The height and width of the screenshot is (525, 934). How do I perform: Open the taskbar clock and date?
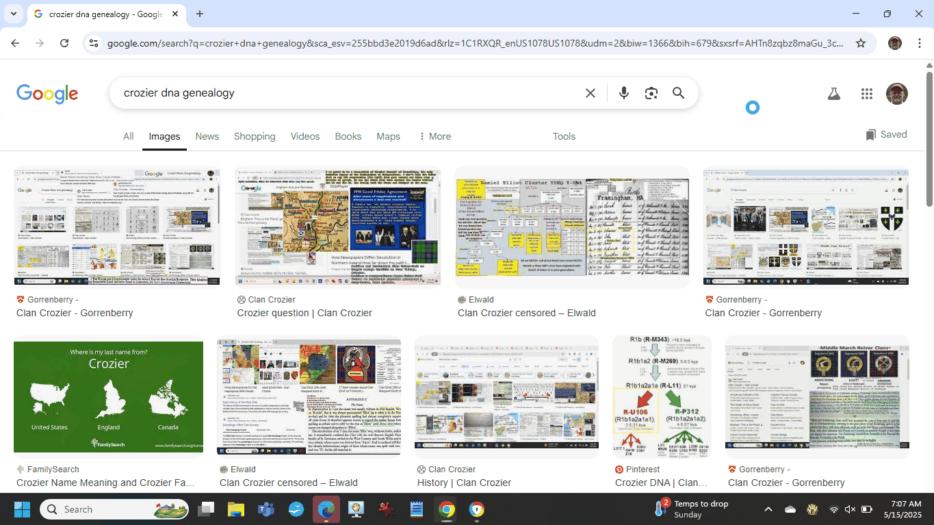903,509
